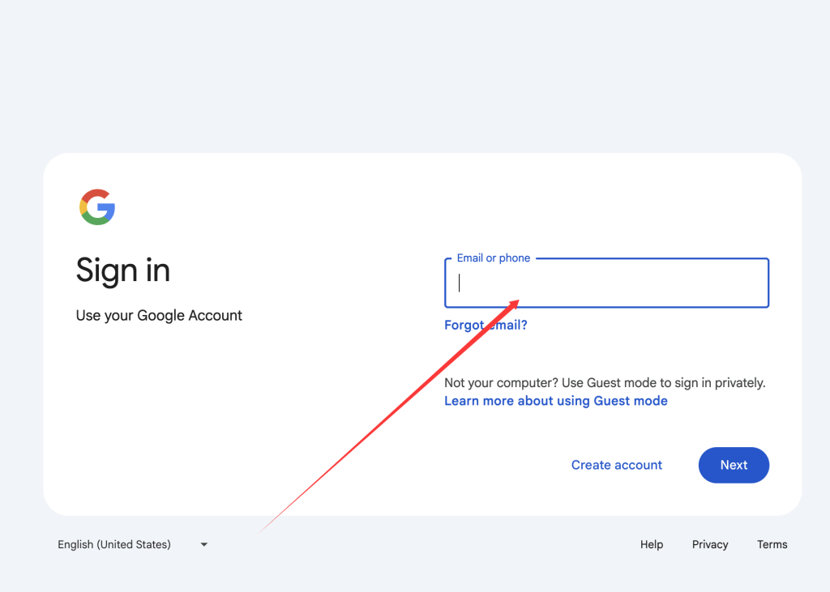830x592 pixels.
Task: Open the Terms footer link
Action: click(772, 544)
